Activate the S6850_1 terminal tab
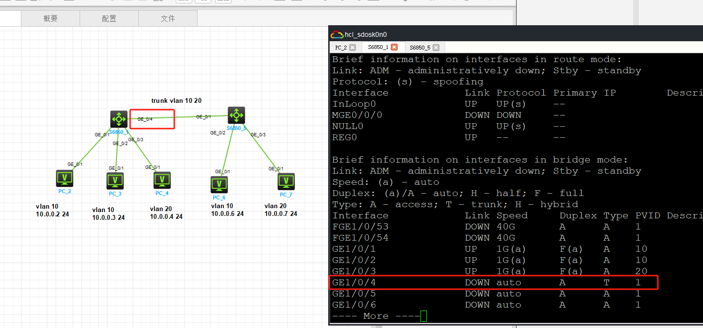 [378, 48]
